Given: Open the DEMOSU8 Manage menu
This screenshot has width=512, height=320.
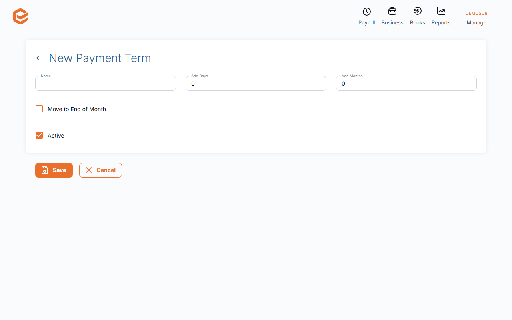Looking at the screenshot, I should pyautogui.click(x=476, y=18).
